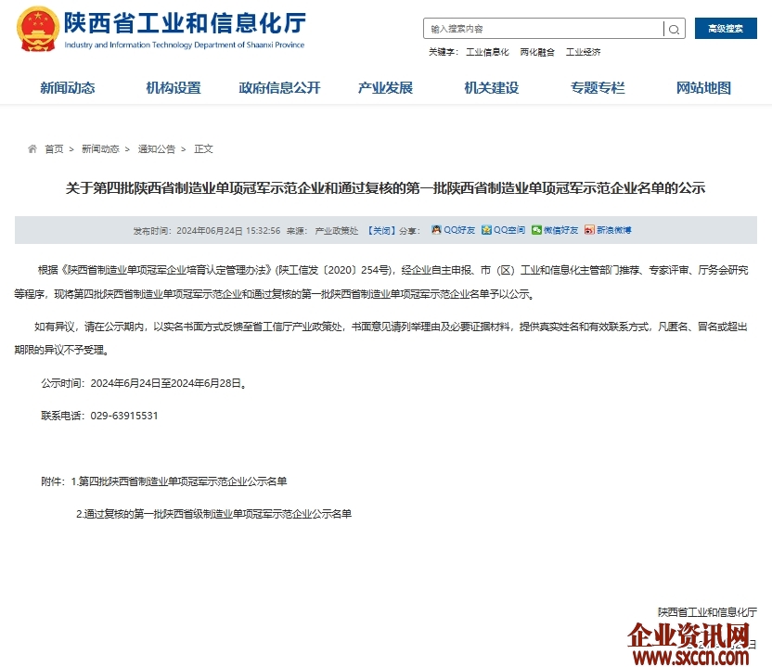Open the 政府信息公开 nav menu
This screenshot has height=667, width=772.
[279, 88]
